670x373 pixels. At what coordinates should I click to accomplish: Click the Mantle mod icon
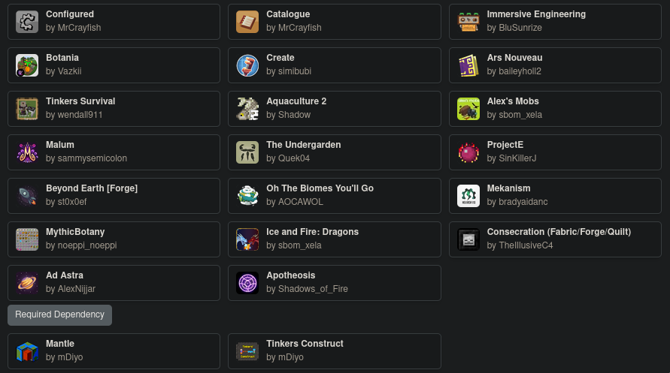pyautogui.click(x=27, y=351)
